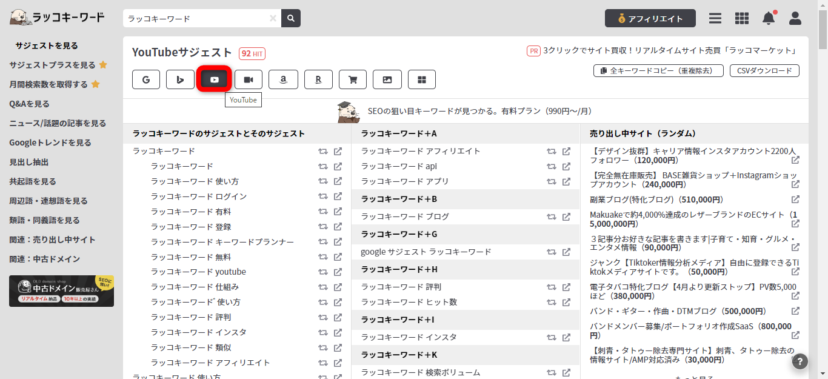The height and width of the screenshot is (379, 828).
Task: Select ニュース/話題の記事を見る in sidebar
Action: (x=58, y=123)
